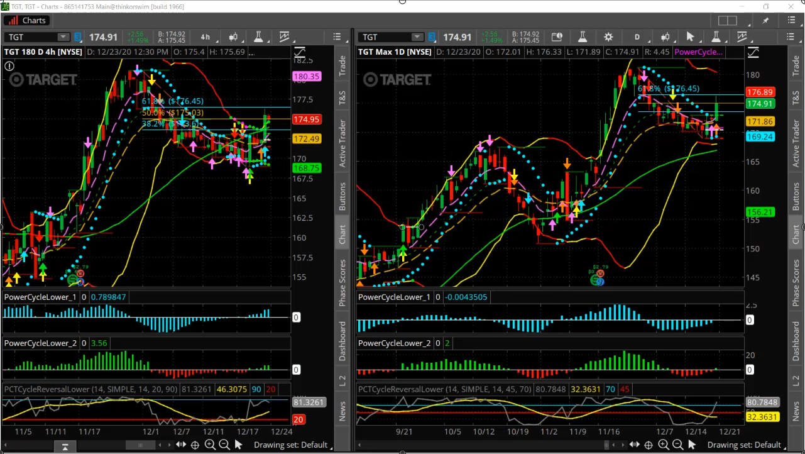Image resolution: width=805 pixels, height=454 pixels.
Task: Open Active Trader tab in middle sidebar
Action: tap(342, 143)
